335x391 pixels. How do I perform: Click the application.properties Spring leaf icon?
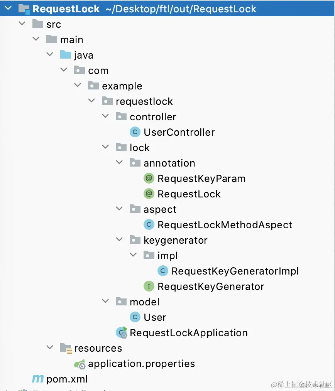pyautogui.click(x=80, y=364)
